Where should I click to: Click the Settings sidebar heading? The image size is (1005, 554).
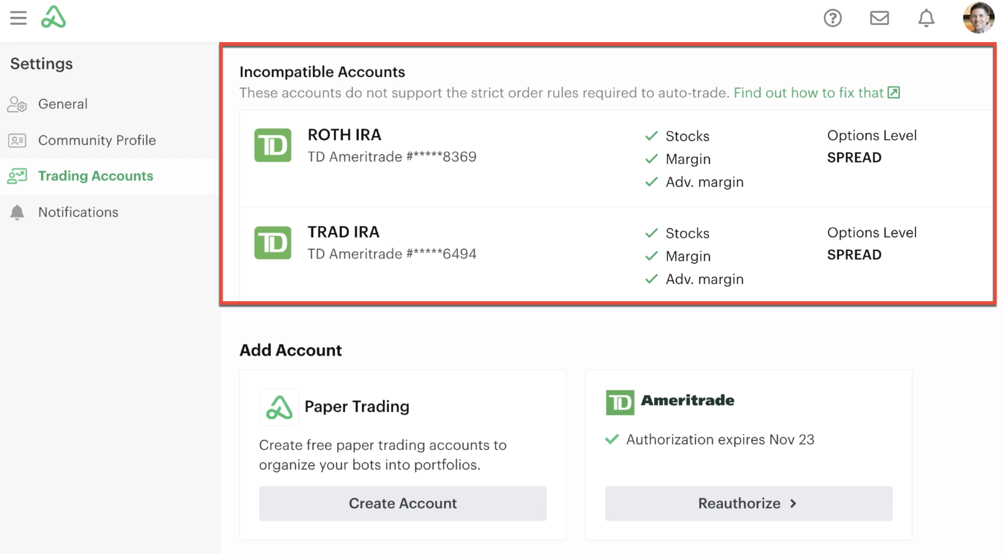tap(41, 64)
